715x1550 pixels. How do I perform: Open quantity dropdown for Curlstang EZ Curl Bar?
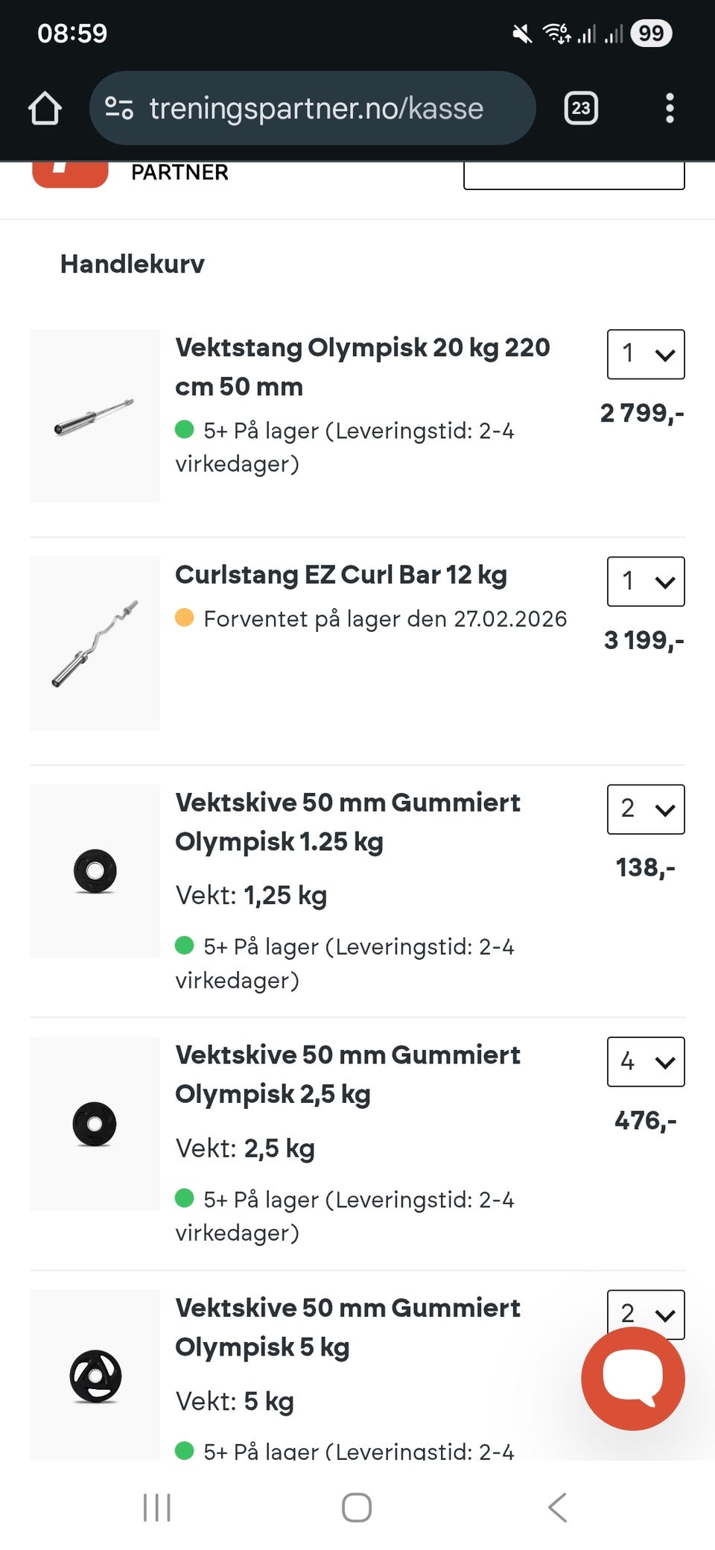pos(646,581)
